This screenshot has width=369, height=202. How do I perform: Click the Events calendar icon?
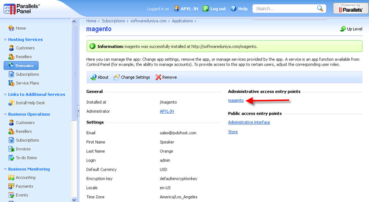click(11, 195)
